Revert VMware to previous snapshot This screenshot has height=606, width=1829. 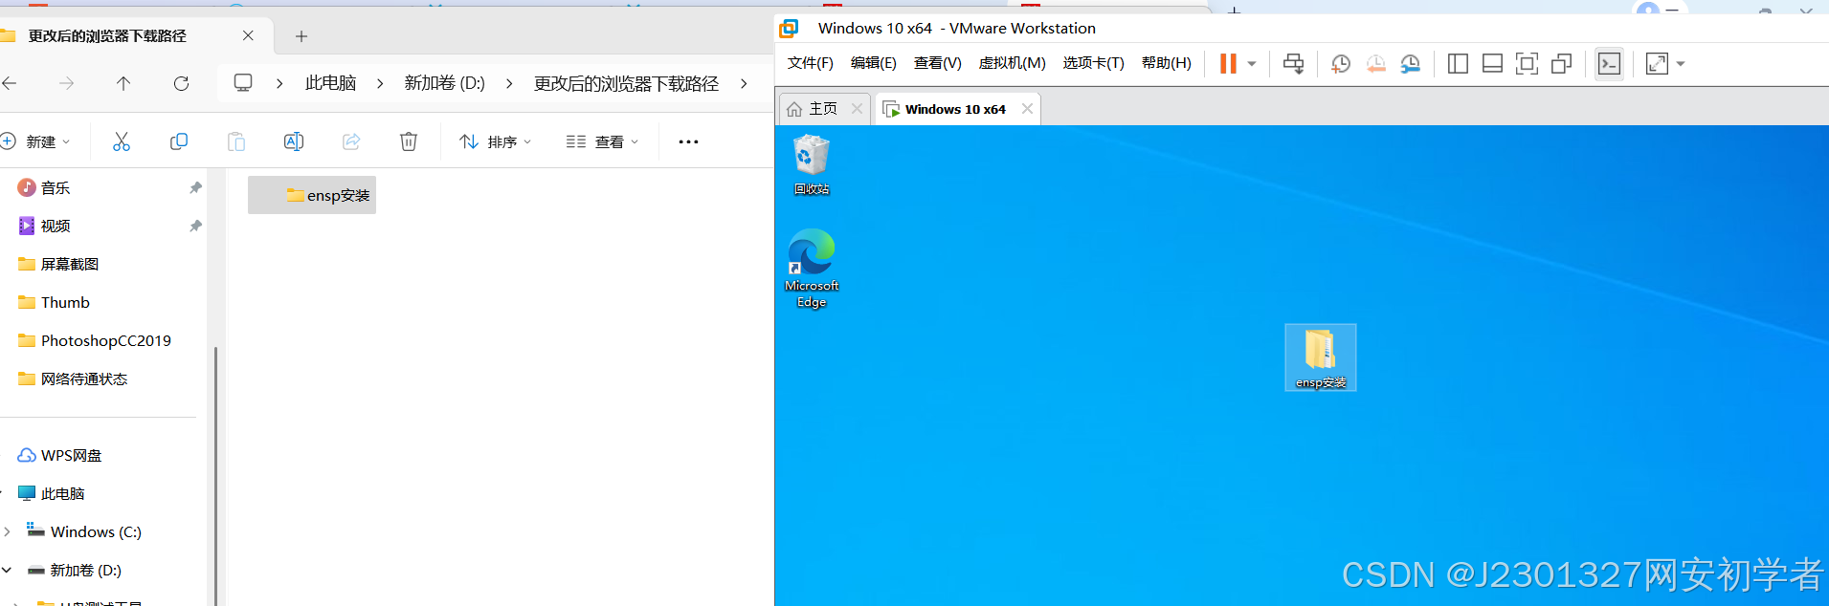[x=1375, y=64]
